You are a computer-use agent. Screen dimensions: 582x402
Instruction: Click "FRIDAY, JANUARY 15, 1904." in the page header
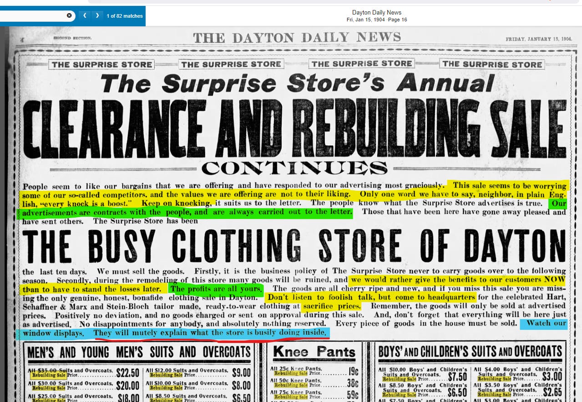click(538, 39)
